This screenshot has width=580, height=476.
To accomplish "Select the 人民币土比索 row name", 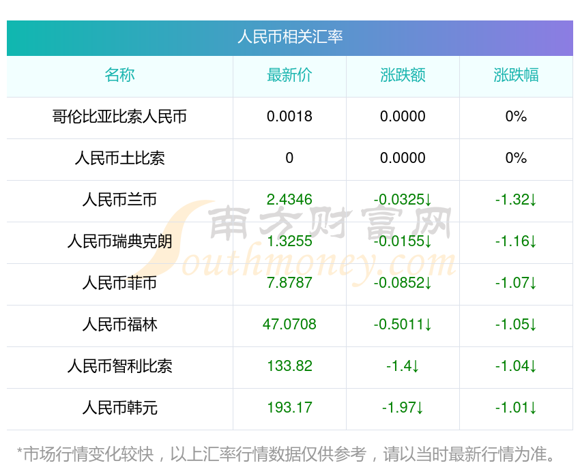I will click(x=119, y=158).
